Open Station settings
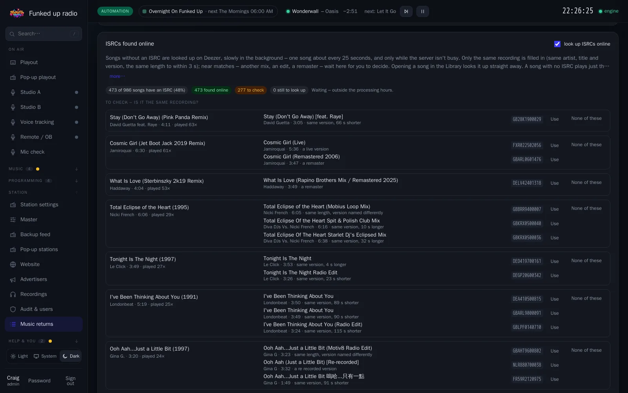The image size is (628, 393). point(44,205)
